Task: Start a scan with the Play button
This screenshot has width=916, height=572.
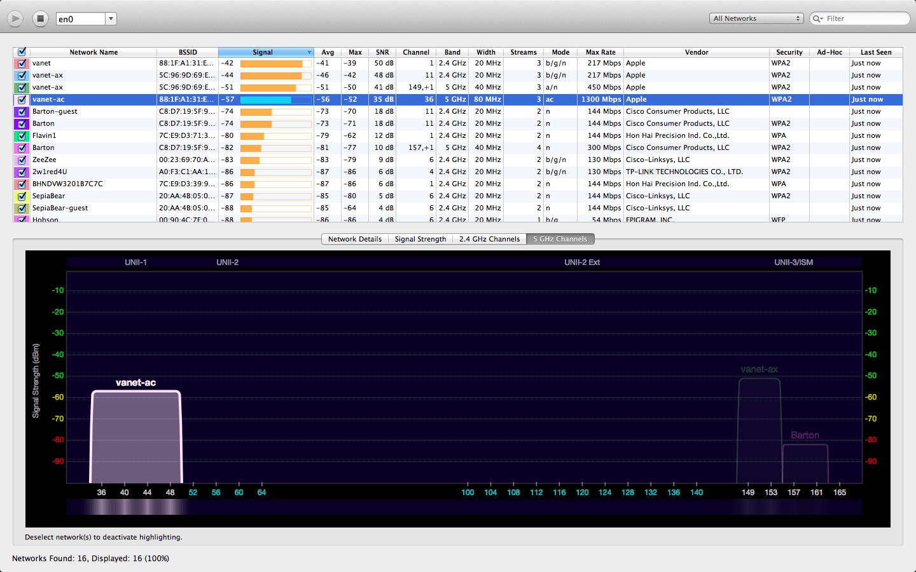Action: pos(15,18)
